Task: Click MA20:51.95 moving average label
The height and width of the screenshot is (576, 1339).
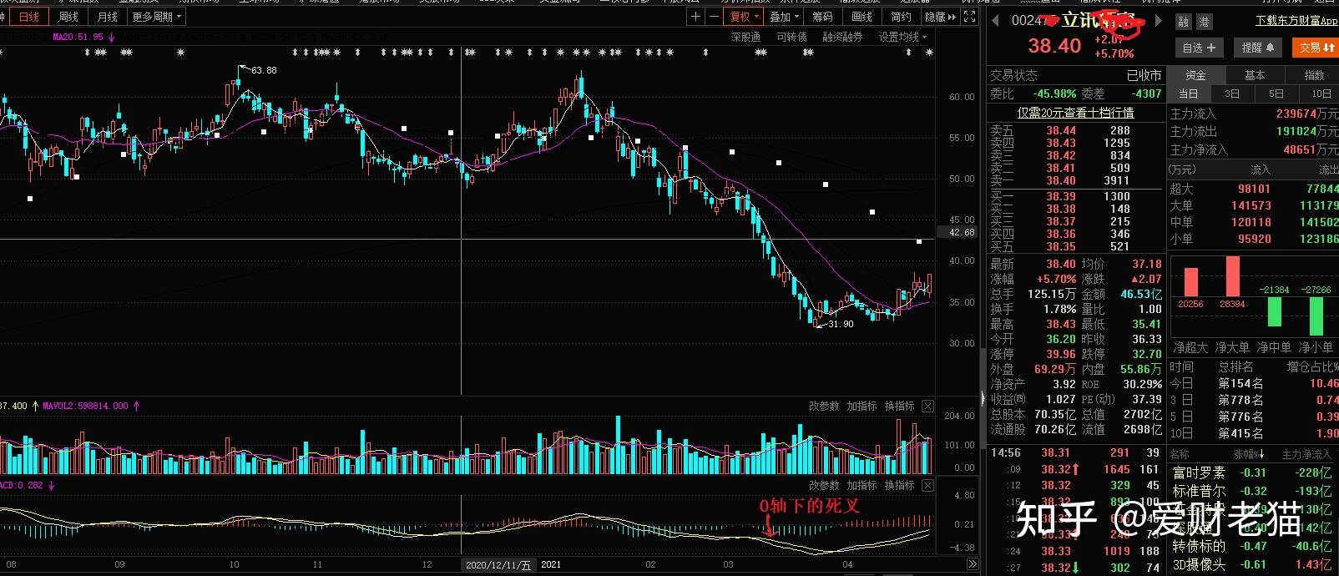Action: 78,37
